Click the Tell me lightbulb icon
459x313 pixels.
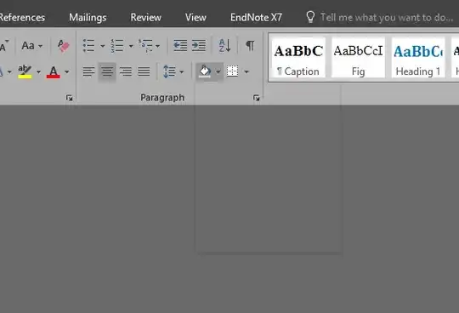[x=310, y=17]
